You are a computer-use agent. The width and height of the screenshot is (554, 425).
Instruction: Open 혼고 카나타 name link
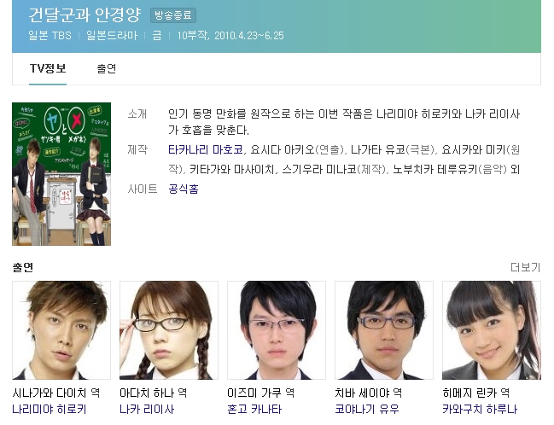pos(254,409)
